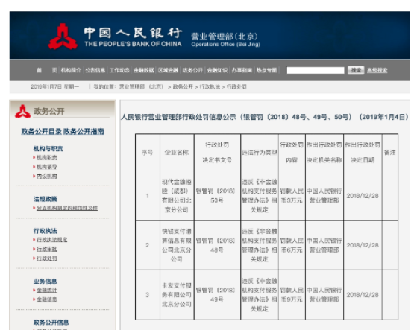Click the 业务信息 section heading
The image size is (411, 330).
click(45, 282)
